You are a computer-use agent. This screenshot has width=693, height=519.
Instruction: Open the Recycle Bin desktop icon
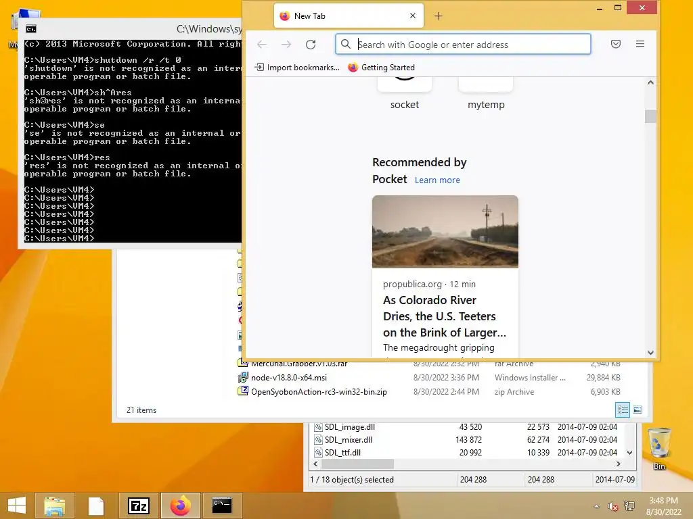click(x=659, y=449)
